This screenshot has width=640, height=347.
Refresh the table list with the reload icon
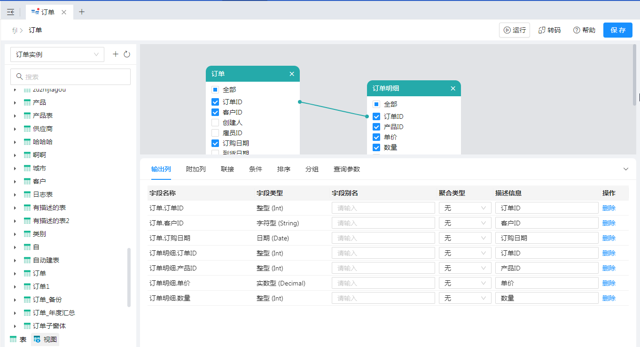pyautogui.click(x=127, y=54)
